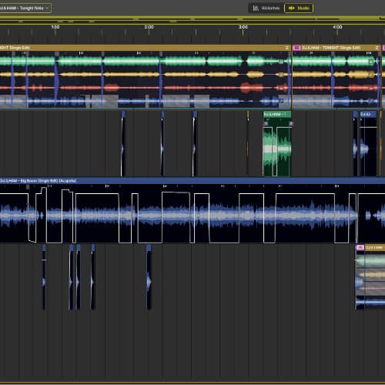Click the left handle icon of the green sample clip
The height and width of the screenshot is (385, 385).
pos(266,124)
